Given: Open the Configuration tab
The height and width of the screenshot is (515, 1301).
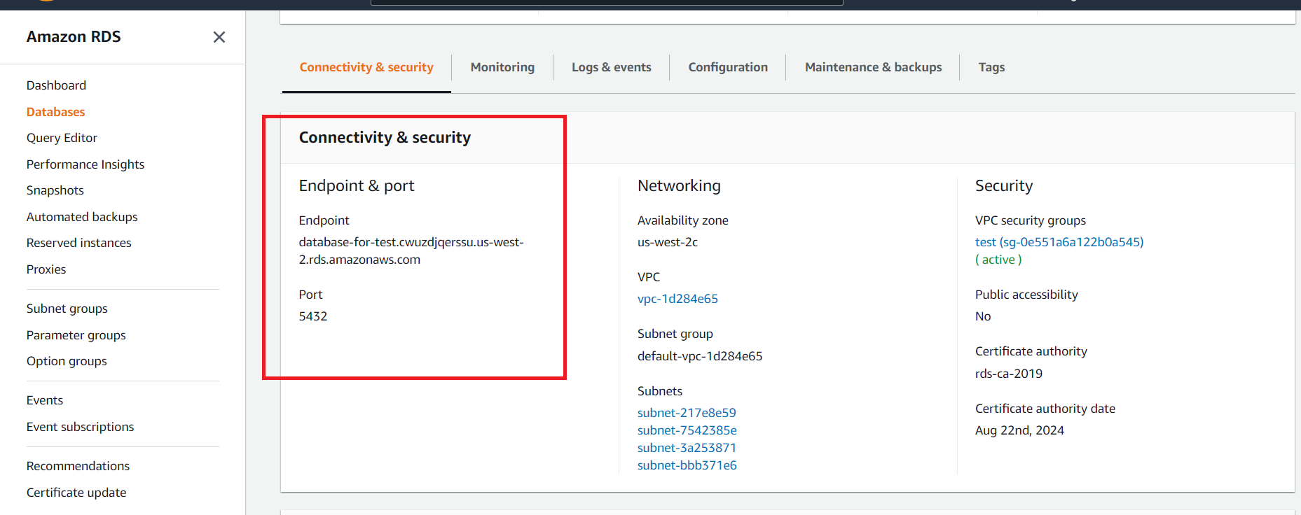Looking at the screenshot, I should tap(727, 67).
